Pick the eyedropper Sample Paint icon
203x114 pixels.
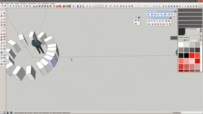pyautogui.click(x=201, y=37)
